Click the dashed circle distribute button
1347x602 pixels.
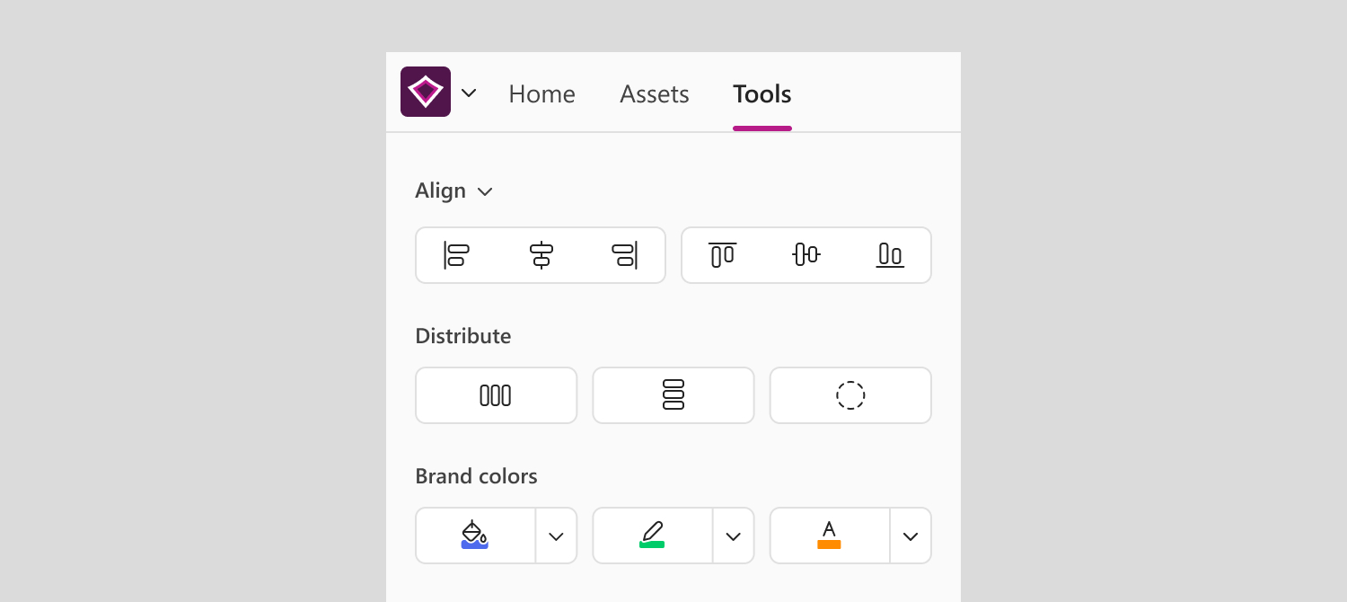tap(850, 395)
